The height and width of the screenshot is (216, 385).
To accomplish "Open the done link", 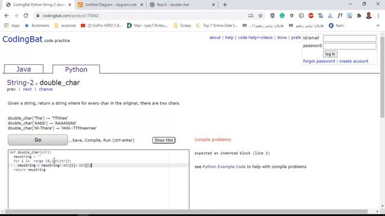I will [x=282, y=37].
